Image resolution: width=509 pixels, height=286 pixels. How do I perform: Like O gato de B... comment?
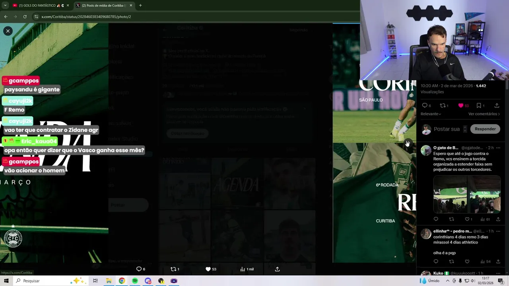click(467, 219)
